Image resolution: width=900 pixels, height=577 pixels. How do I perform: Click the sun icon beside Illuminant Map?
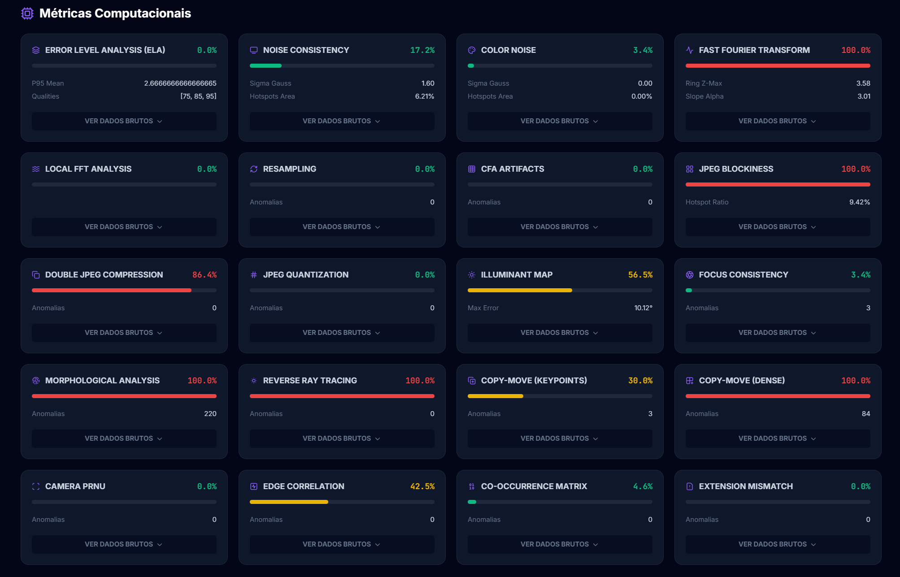471,275
